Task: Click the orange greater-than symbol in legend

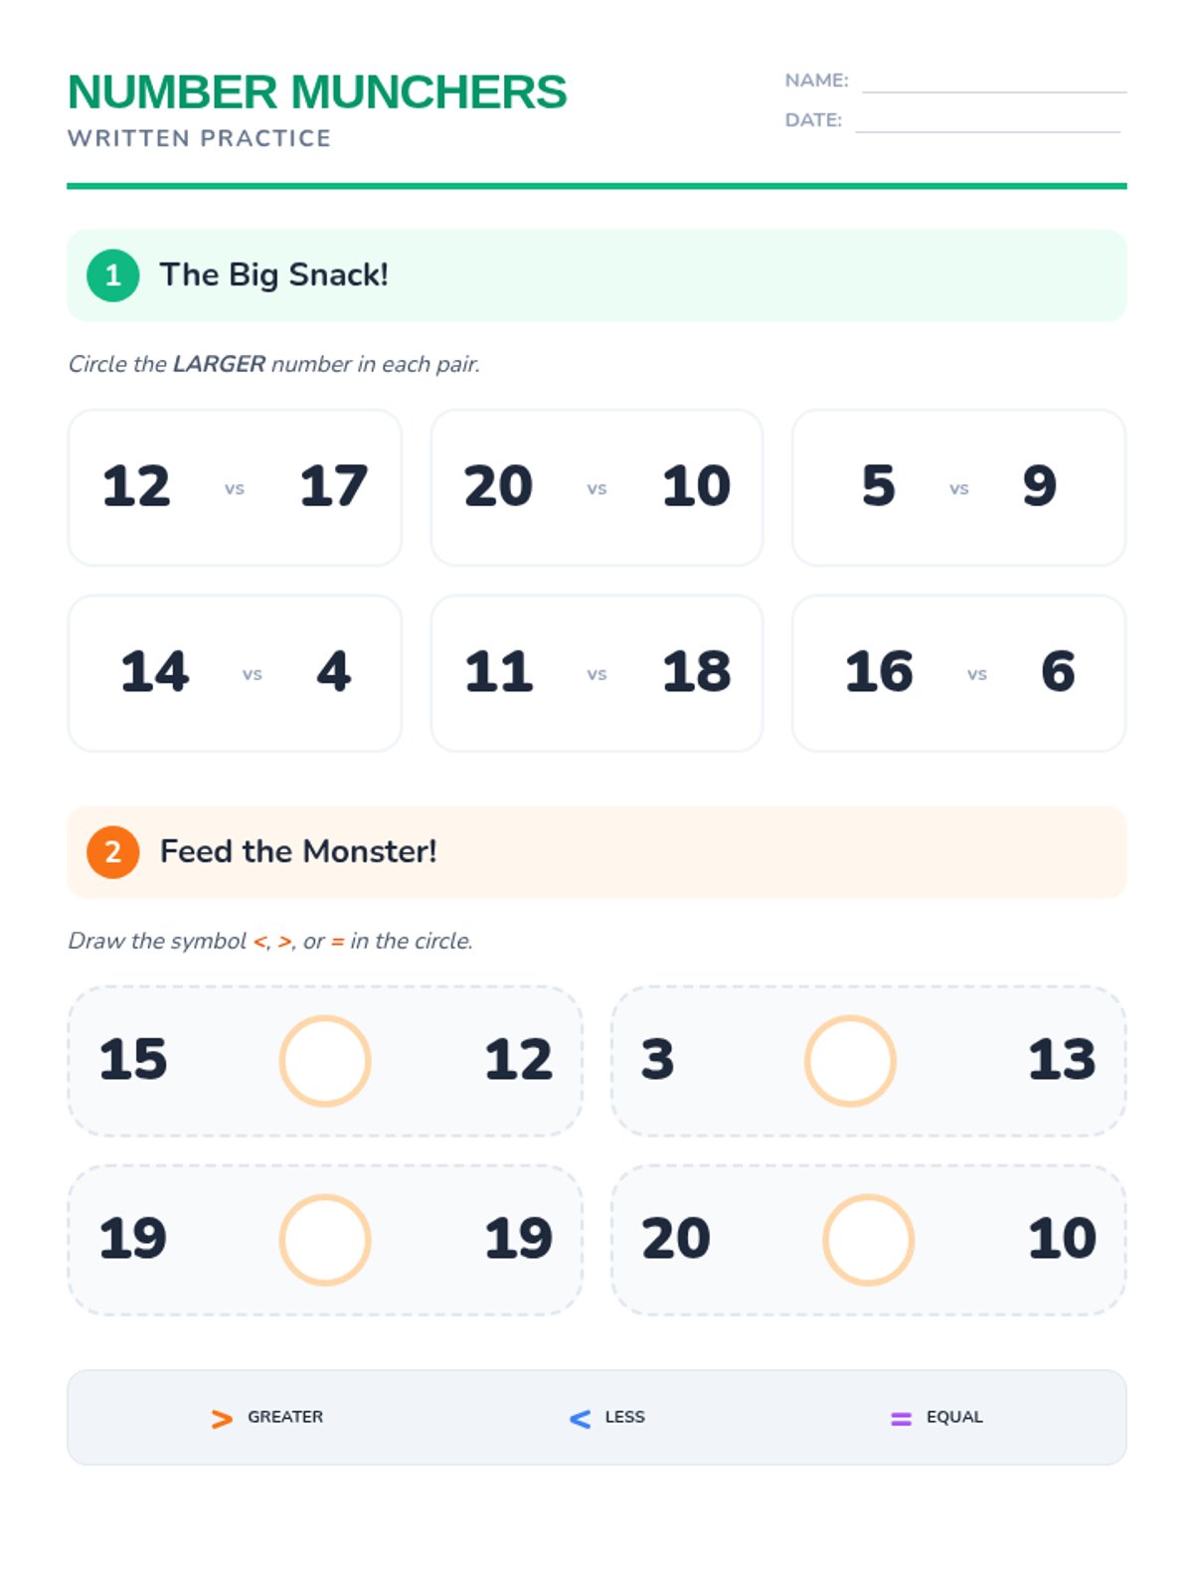Action: coord(222,1419)
